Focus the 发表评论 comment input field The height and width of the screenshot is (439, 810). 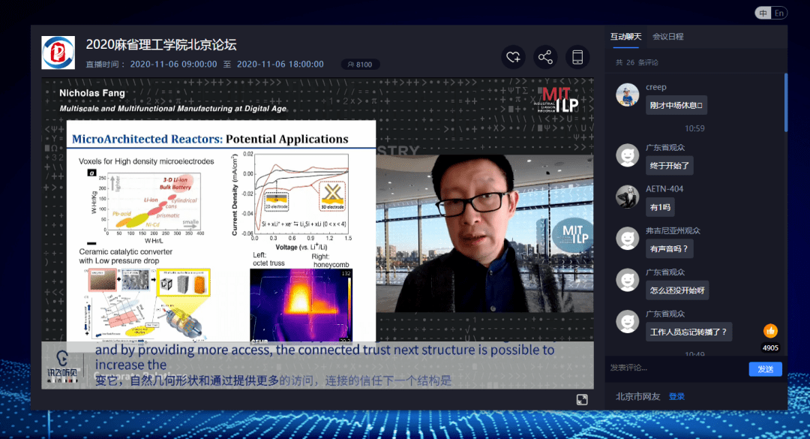point(678,368)
